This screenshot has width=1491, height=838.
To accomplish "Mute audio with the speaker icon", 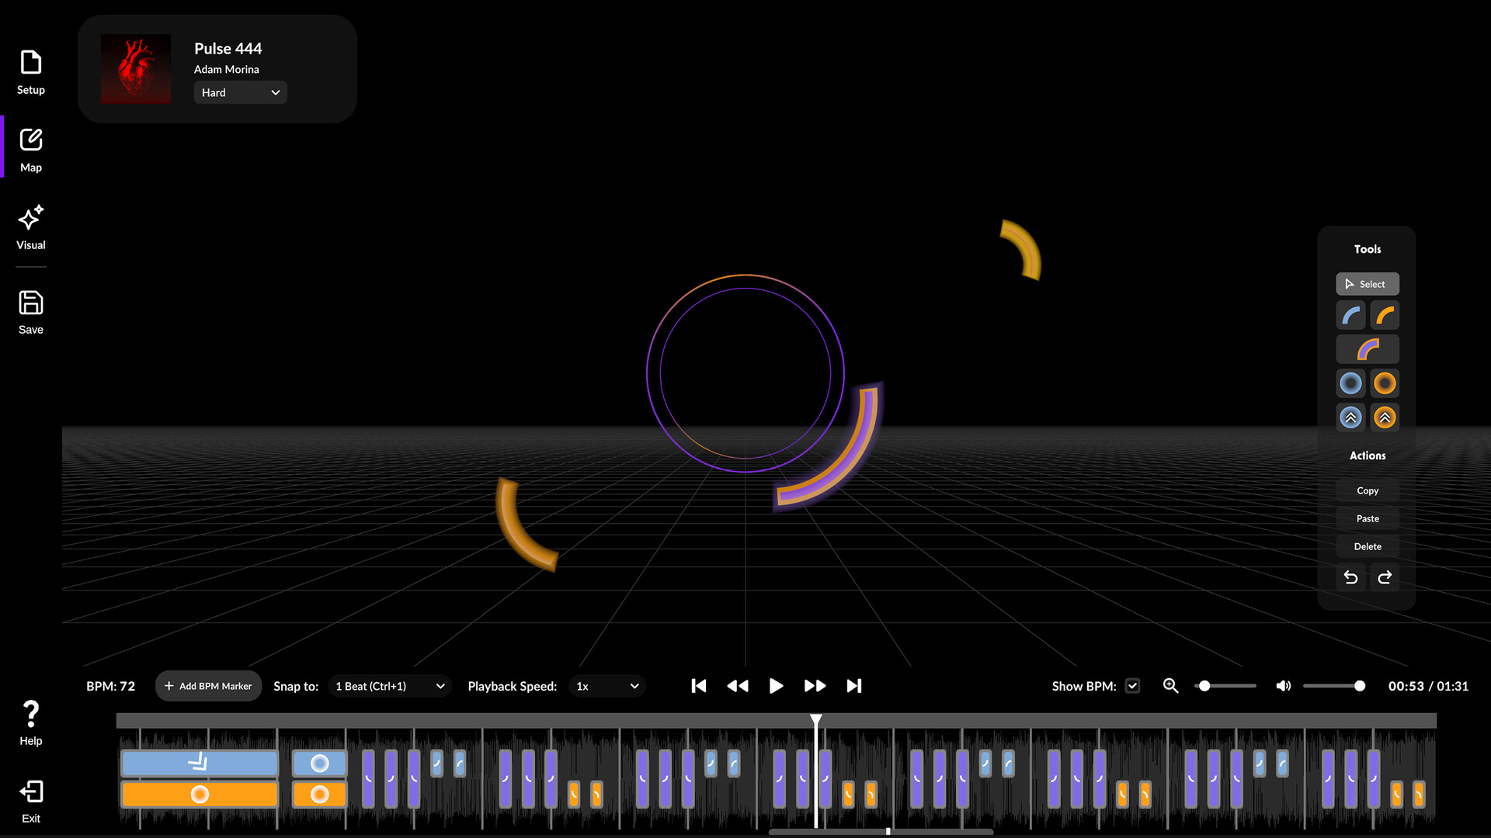I will (x=1284, y=686).
